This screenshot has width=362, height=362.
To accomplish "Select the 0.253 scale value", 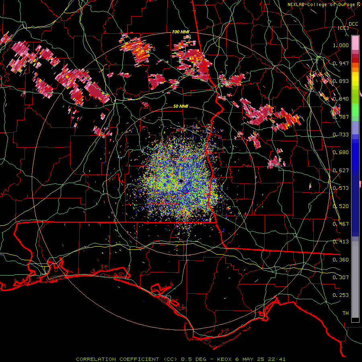I will click(341, 295).
